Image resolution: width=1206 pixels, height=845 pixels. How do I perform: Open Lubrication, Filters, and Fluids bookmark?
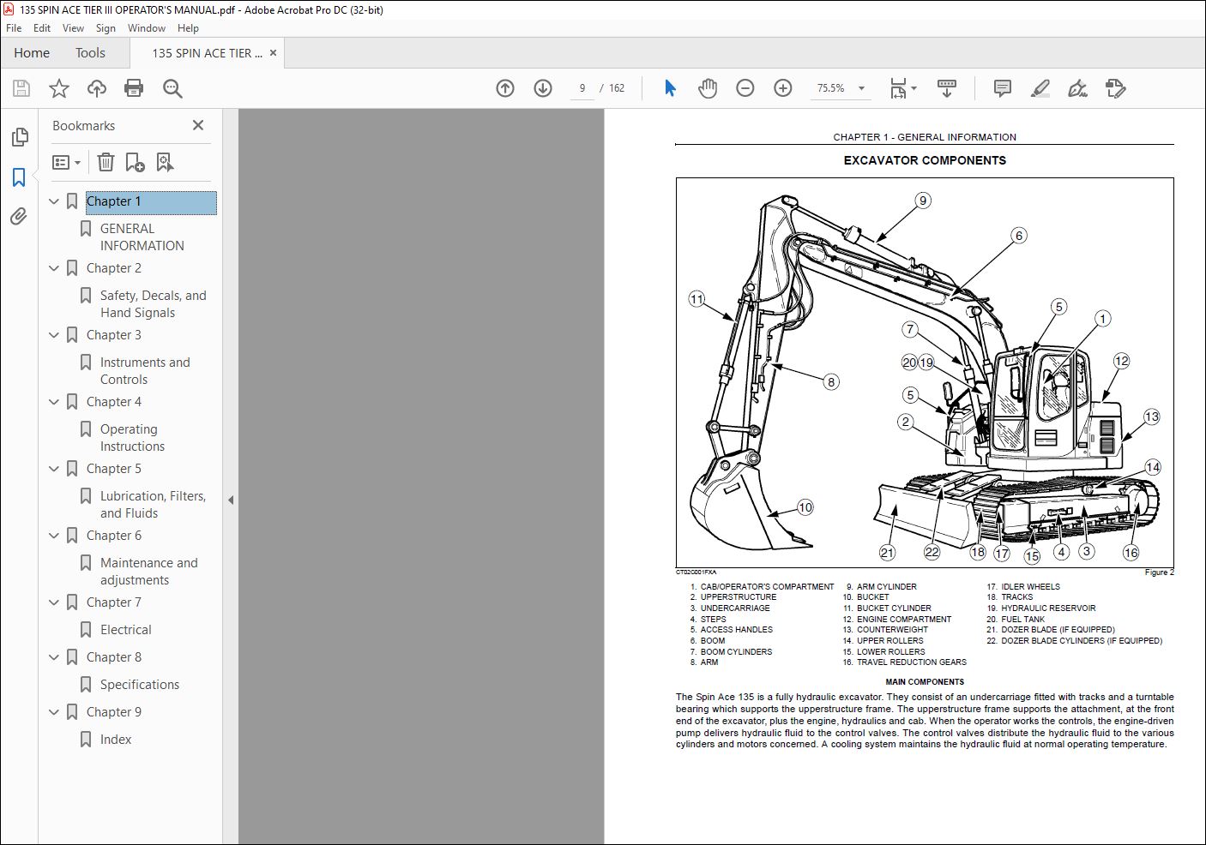click(x=153, y=505)
